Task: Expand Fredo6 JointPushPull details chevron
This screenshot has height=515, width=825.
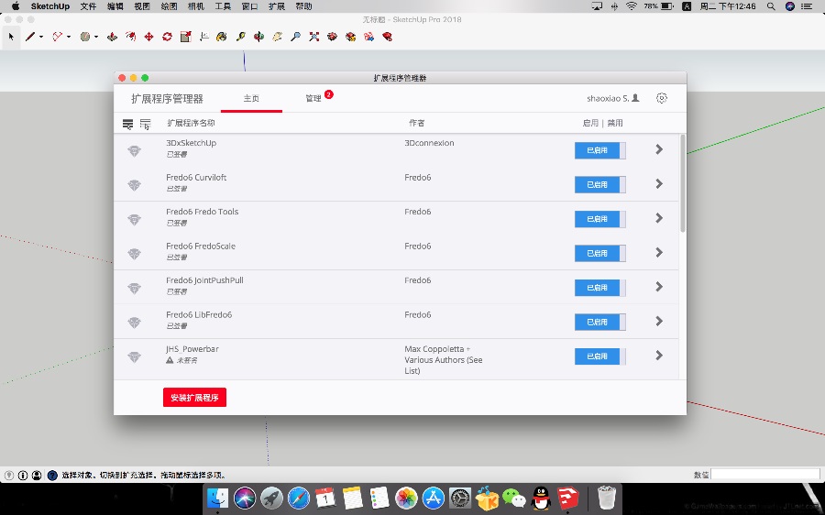Action: [x=659, y=287]
